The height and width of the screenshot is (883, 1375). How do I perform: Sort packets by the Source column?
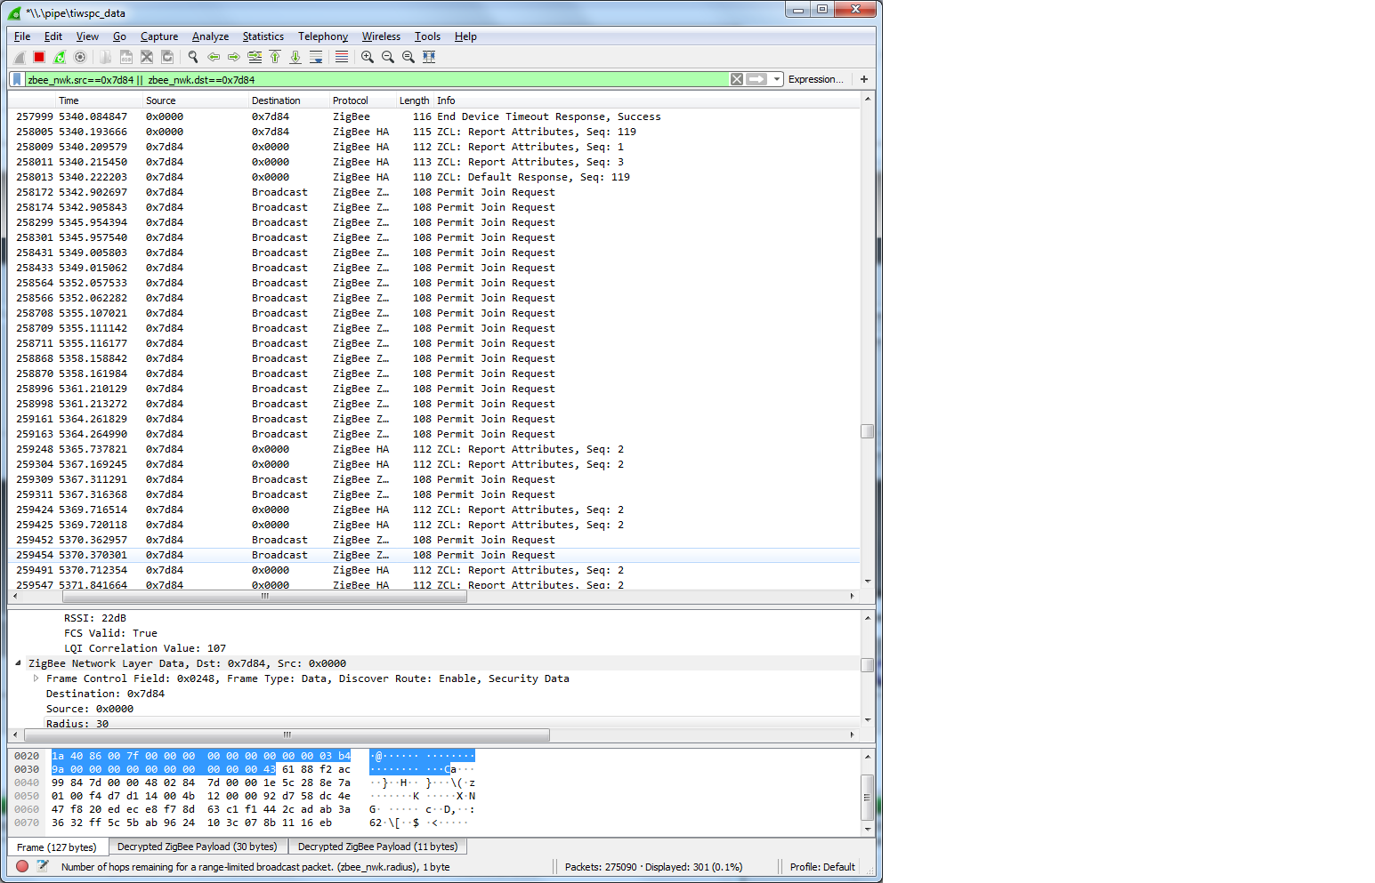(196, 100)
